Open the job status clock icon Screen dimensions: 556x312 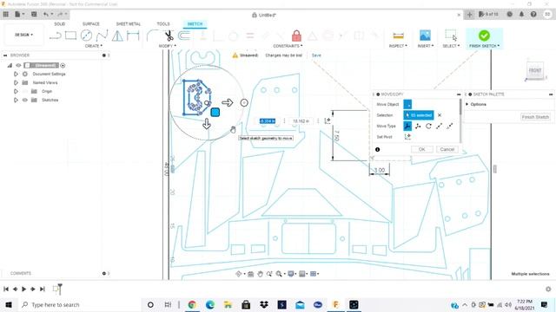[509, 14]
